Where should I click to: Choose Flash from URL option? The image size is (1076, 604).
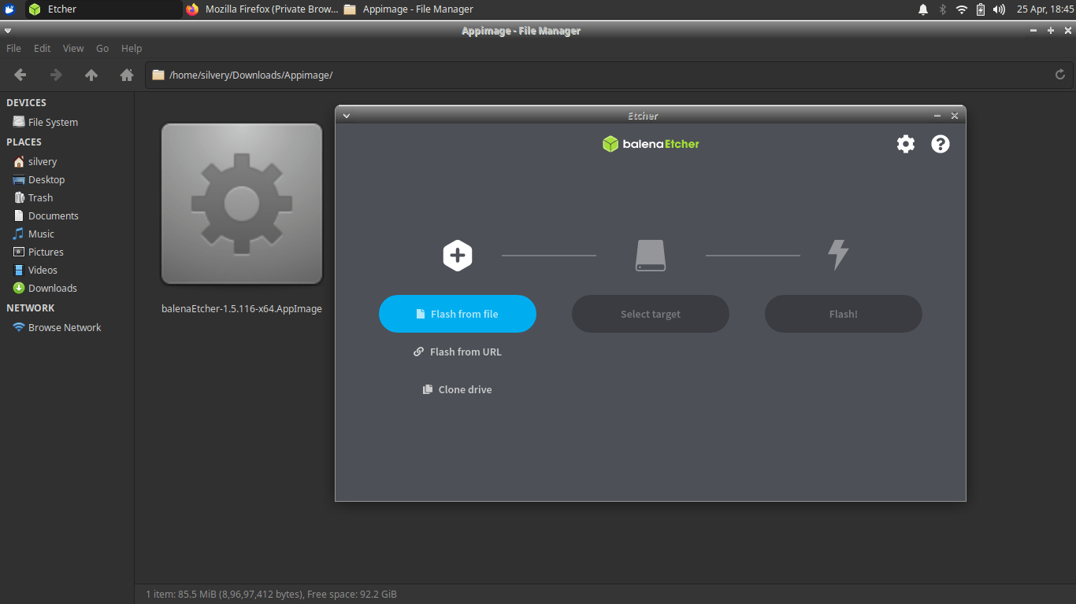[x=458, y=352]
